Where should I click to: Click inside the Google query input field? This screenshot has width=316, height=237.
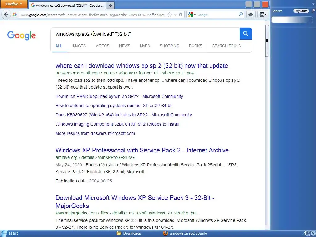coord(145,34)
